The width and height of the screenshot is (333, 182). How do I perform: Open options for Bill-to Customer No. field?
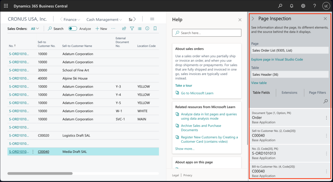pyautogui.click(x=326, y=171)
